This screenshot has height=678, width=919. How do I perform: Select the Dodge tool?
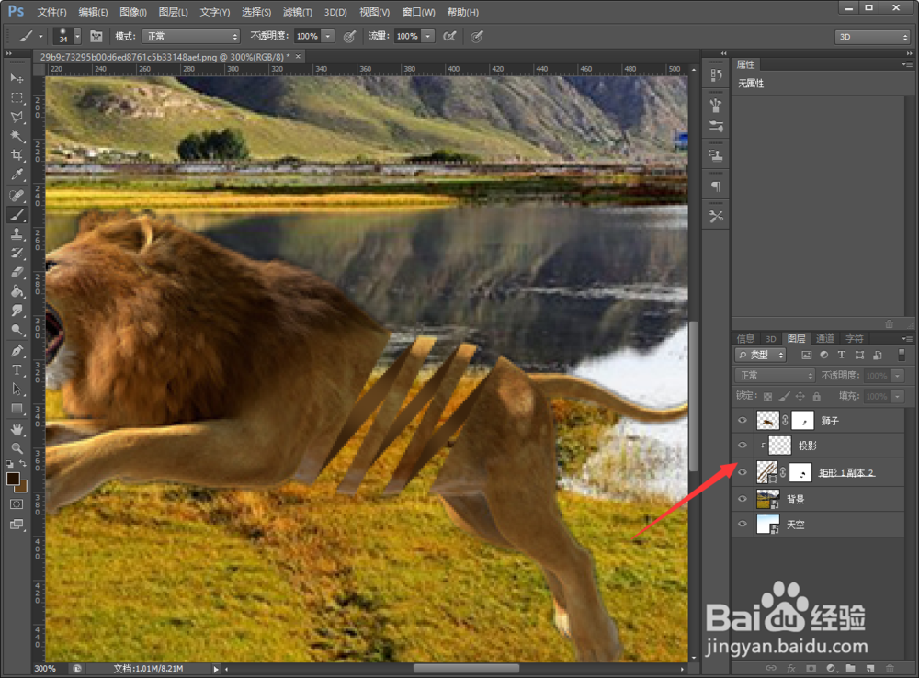click(17, 330)
